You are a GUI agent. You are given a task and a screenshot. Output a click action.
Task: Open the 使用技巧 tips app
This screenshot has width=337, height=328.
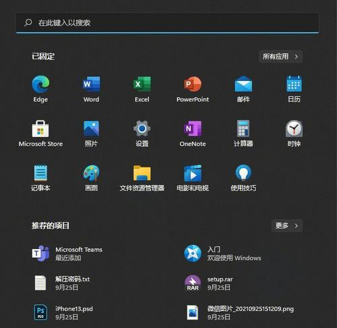(243, 178)
